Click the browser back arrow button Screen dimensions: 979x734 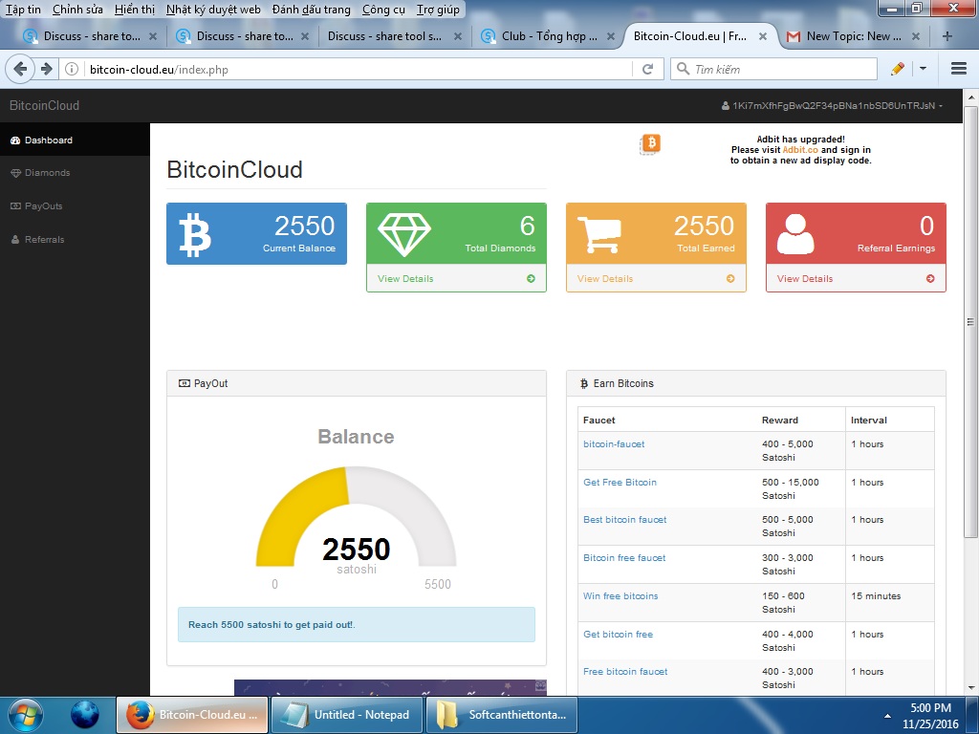[x=20, y=69]
